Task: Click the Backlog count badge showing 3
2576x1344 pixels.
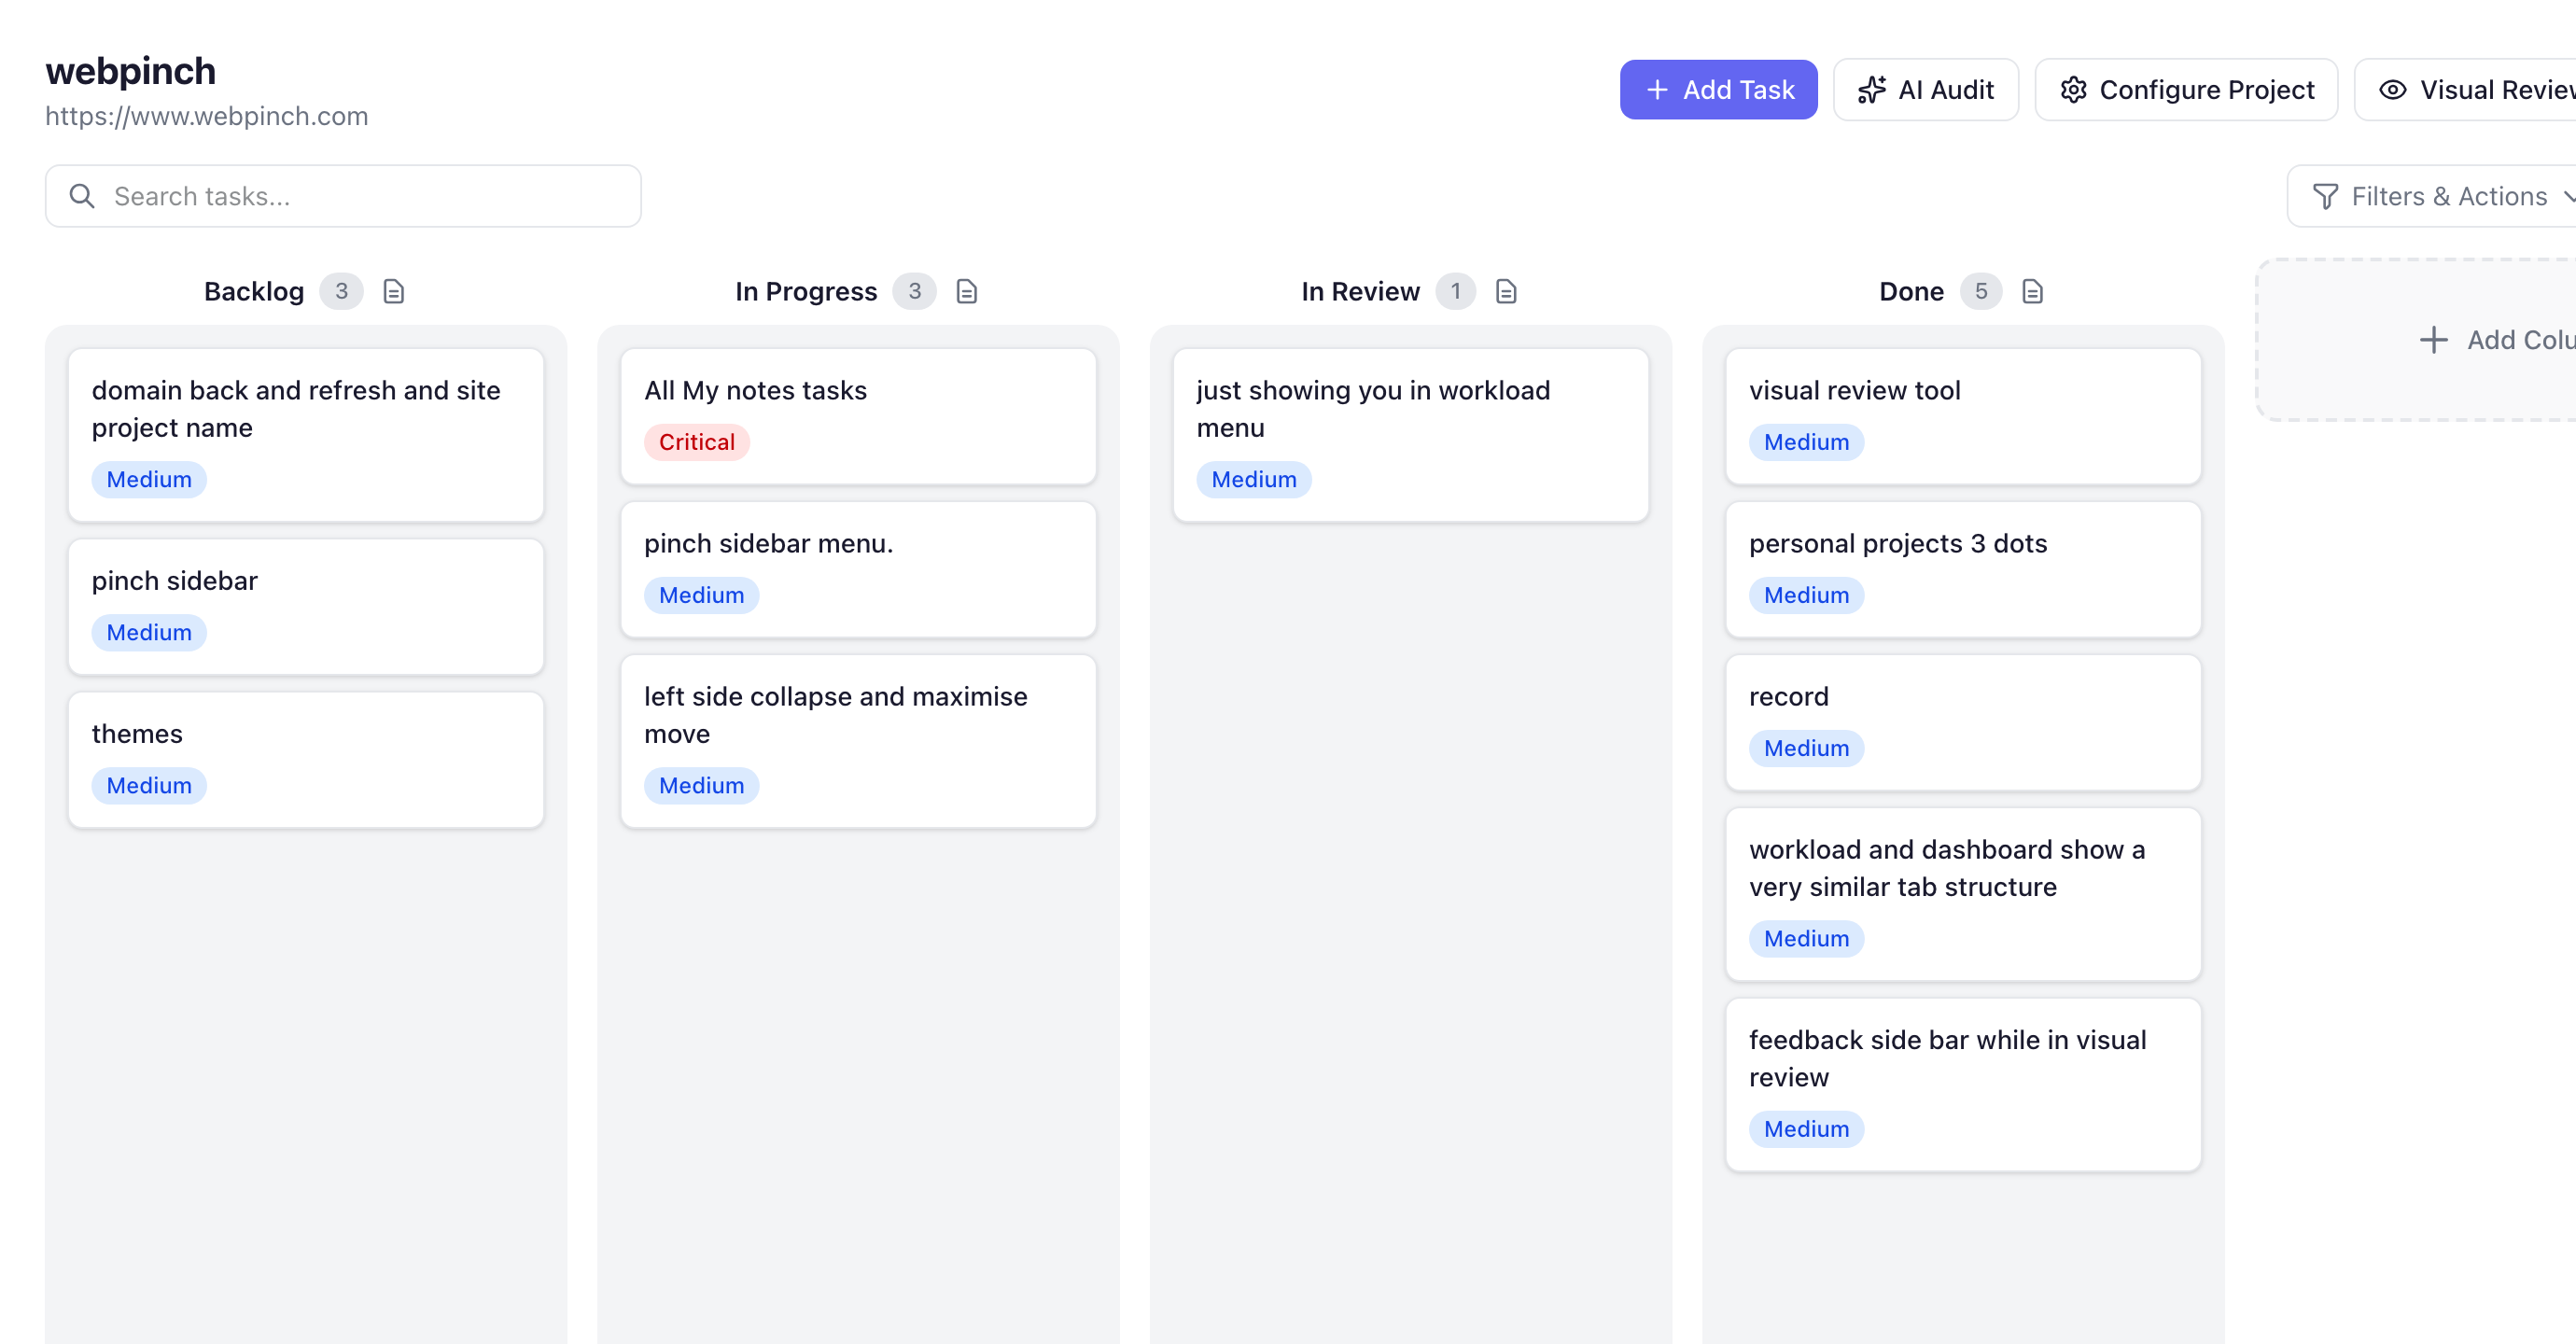Action: click(342, 291)
